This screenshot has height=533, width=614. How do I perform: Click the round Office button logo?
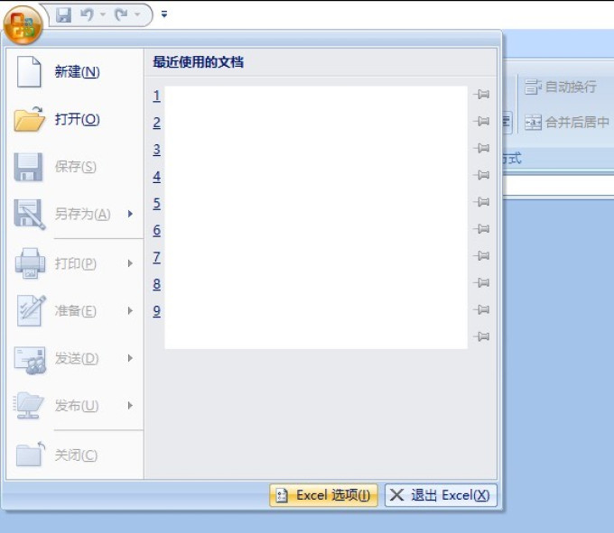point(23,24)
